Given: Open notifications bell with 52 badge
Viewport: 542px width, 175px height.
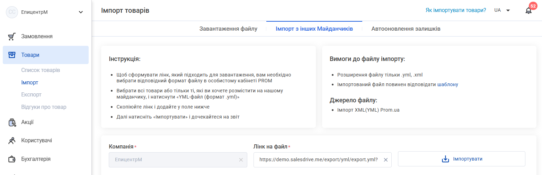Looking at the screenshot, I should tap(528, 10).
